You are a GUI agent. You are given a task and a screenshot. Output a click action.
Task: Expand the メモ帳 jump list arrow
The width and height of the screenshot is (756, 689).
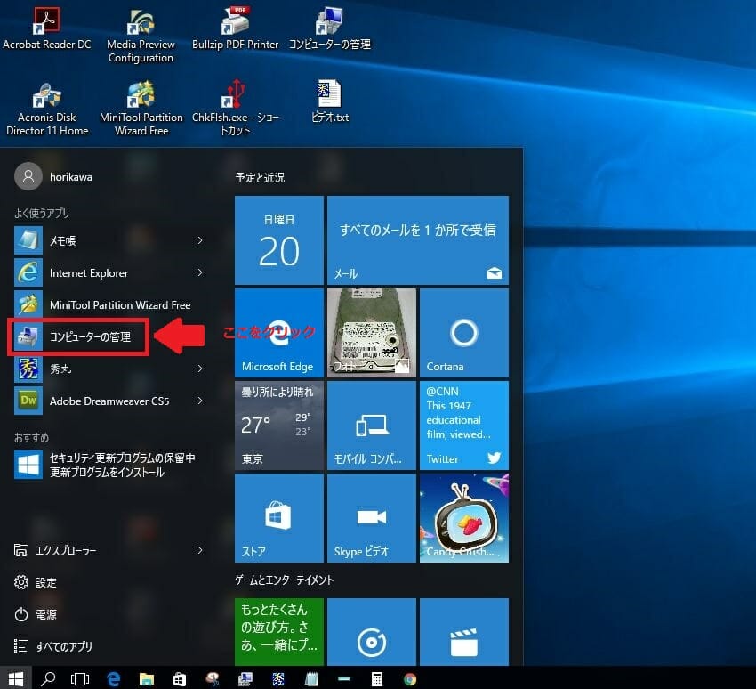200,240
